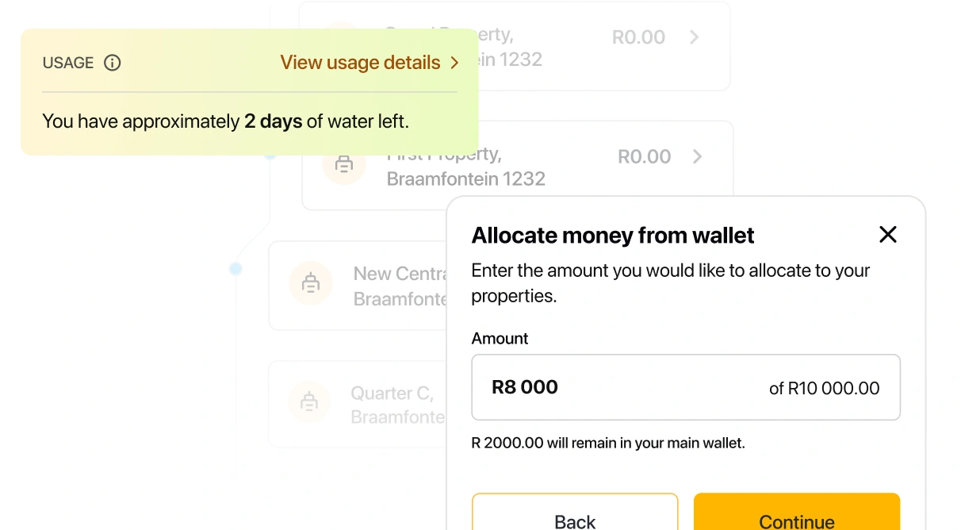Viewport: 961px width, 530px height.
Task: Click the First Property meter icon
Action: pyautogui.click(x=343, y=164)
